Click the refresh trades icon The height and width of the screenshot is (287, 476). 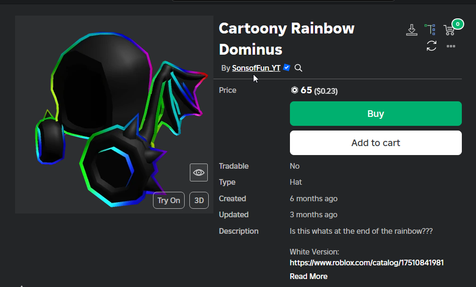point(431,46)
